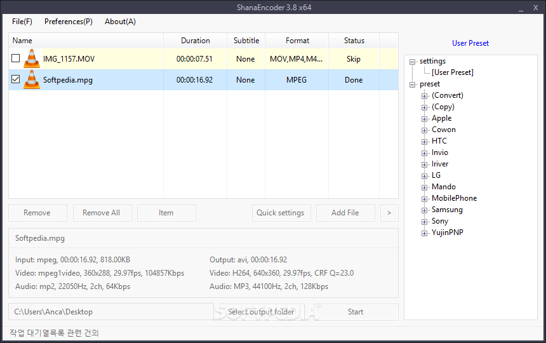Open the Preferences(P) menu
The image size is (546, 343).
click(69, 22)
